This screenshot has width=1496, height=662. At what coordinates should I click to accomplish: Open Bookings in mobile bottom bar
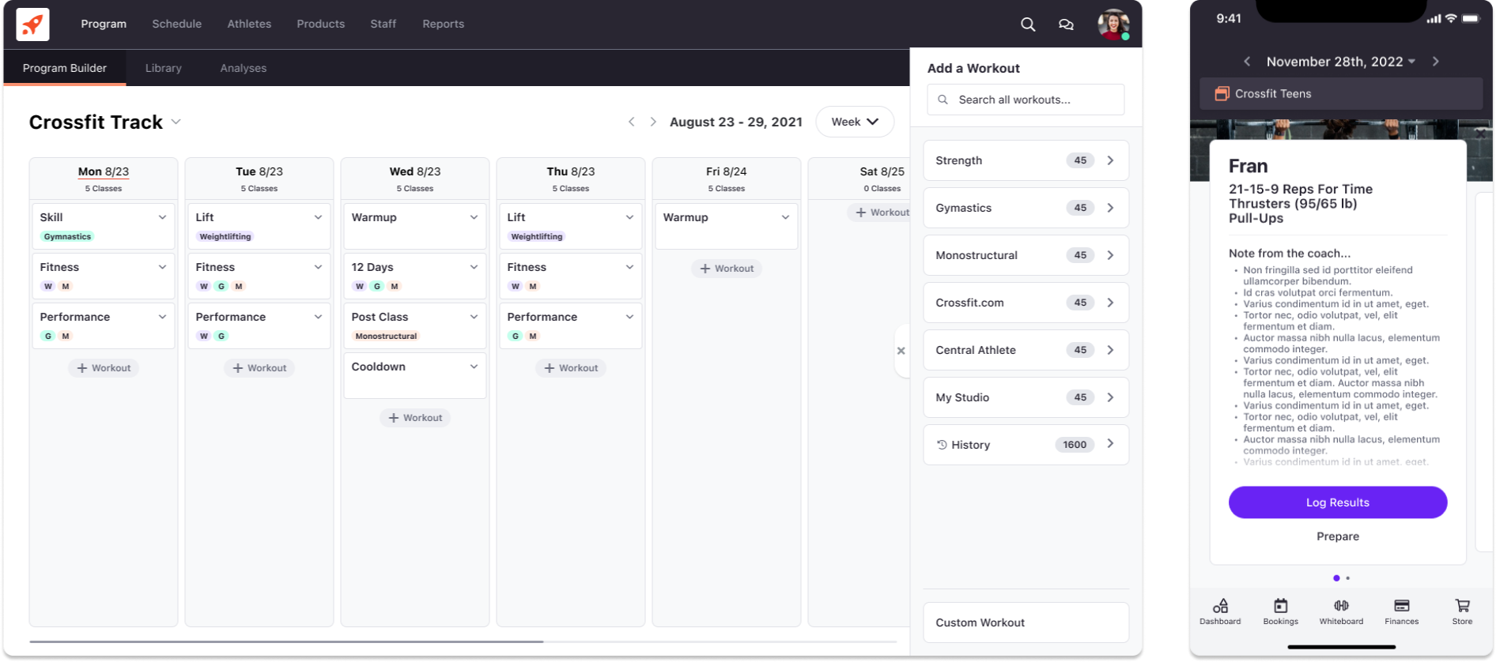point(1280,611)
